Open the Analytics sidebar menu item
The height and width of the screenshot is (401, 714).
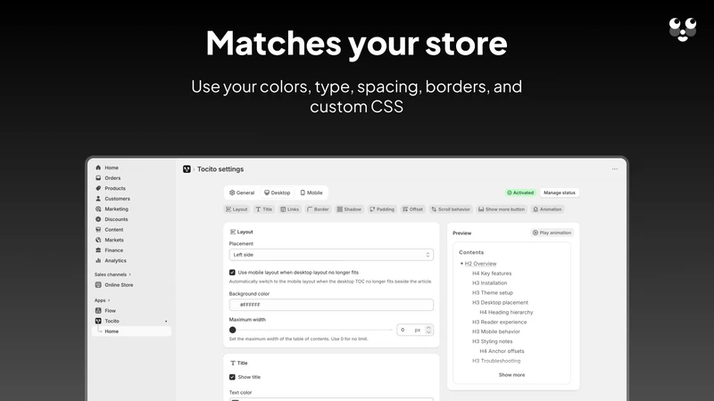[131, 260]
